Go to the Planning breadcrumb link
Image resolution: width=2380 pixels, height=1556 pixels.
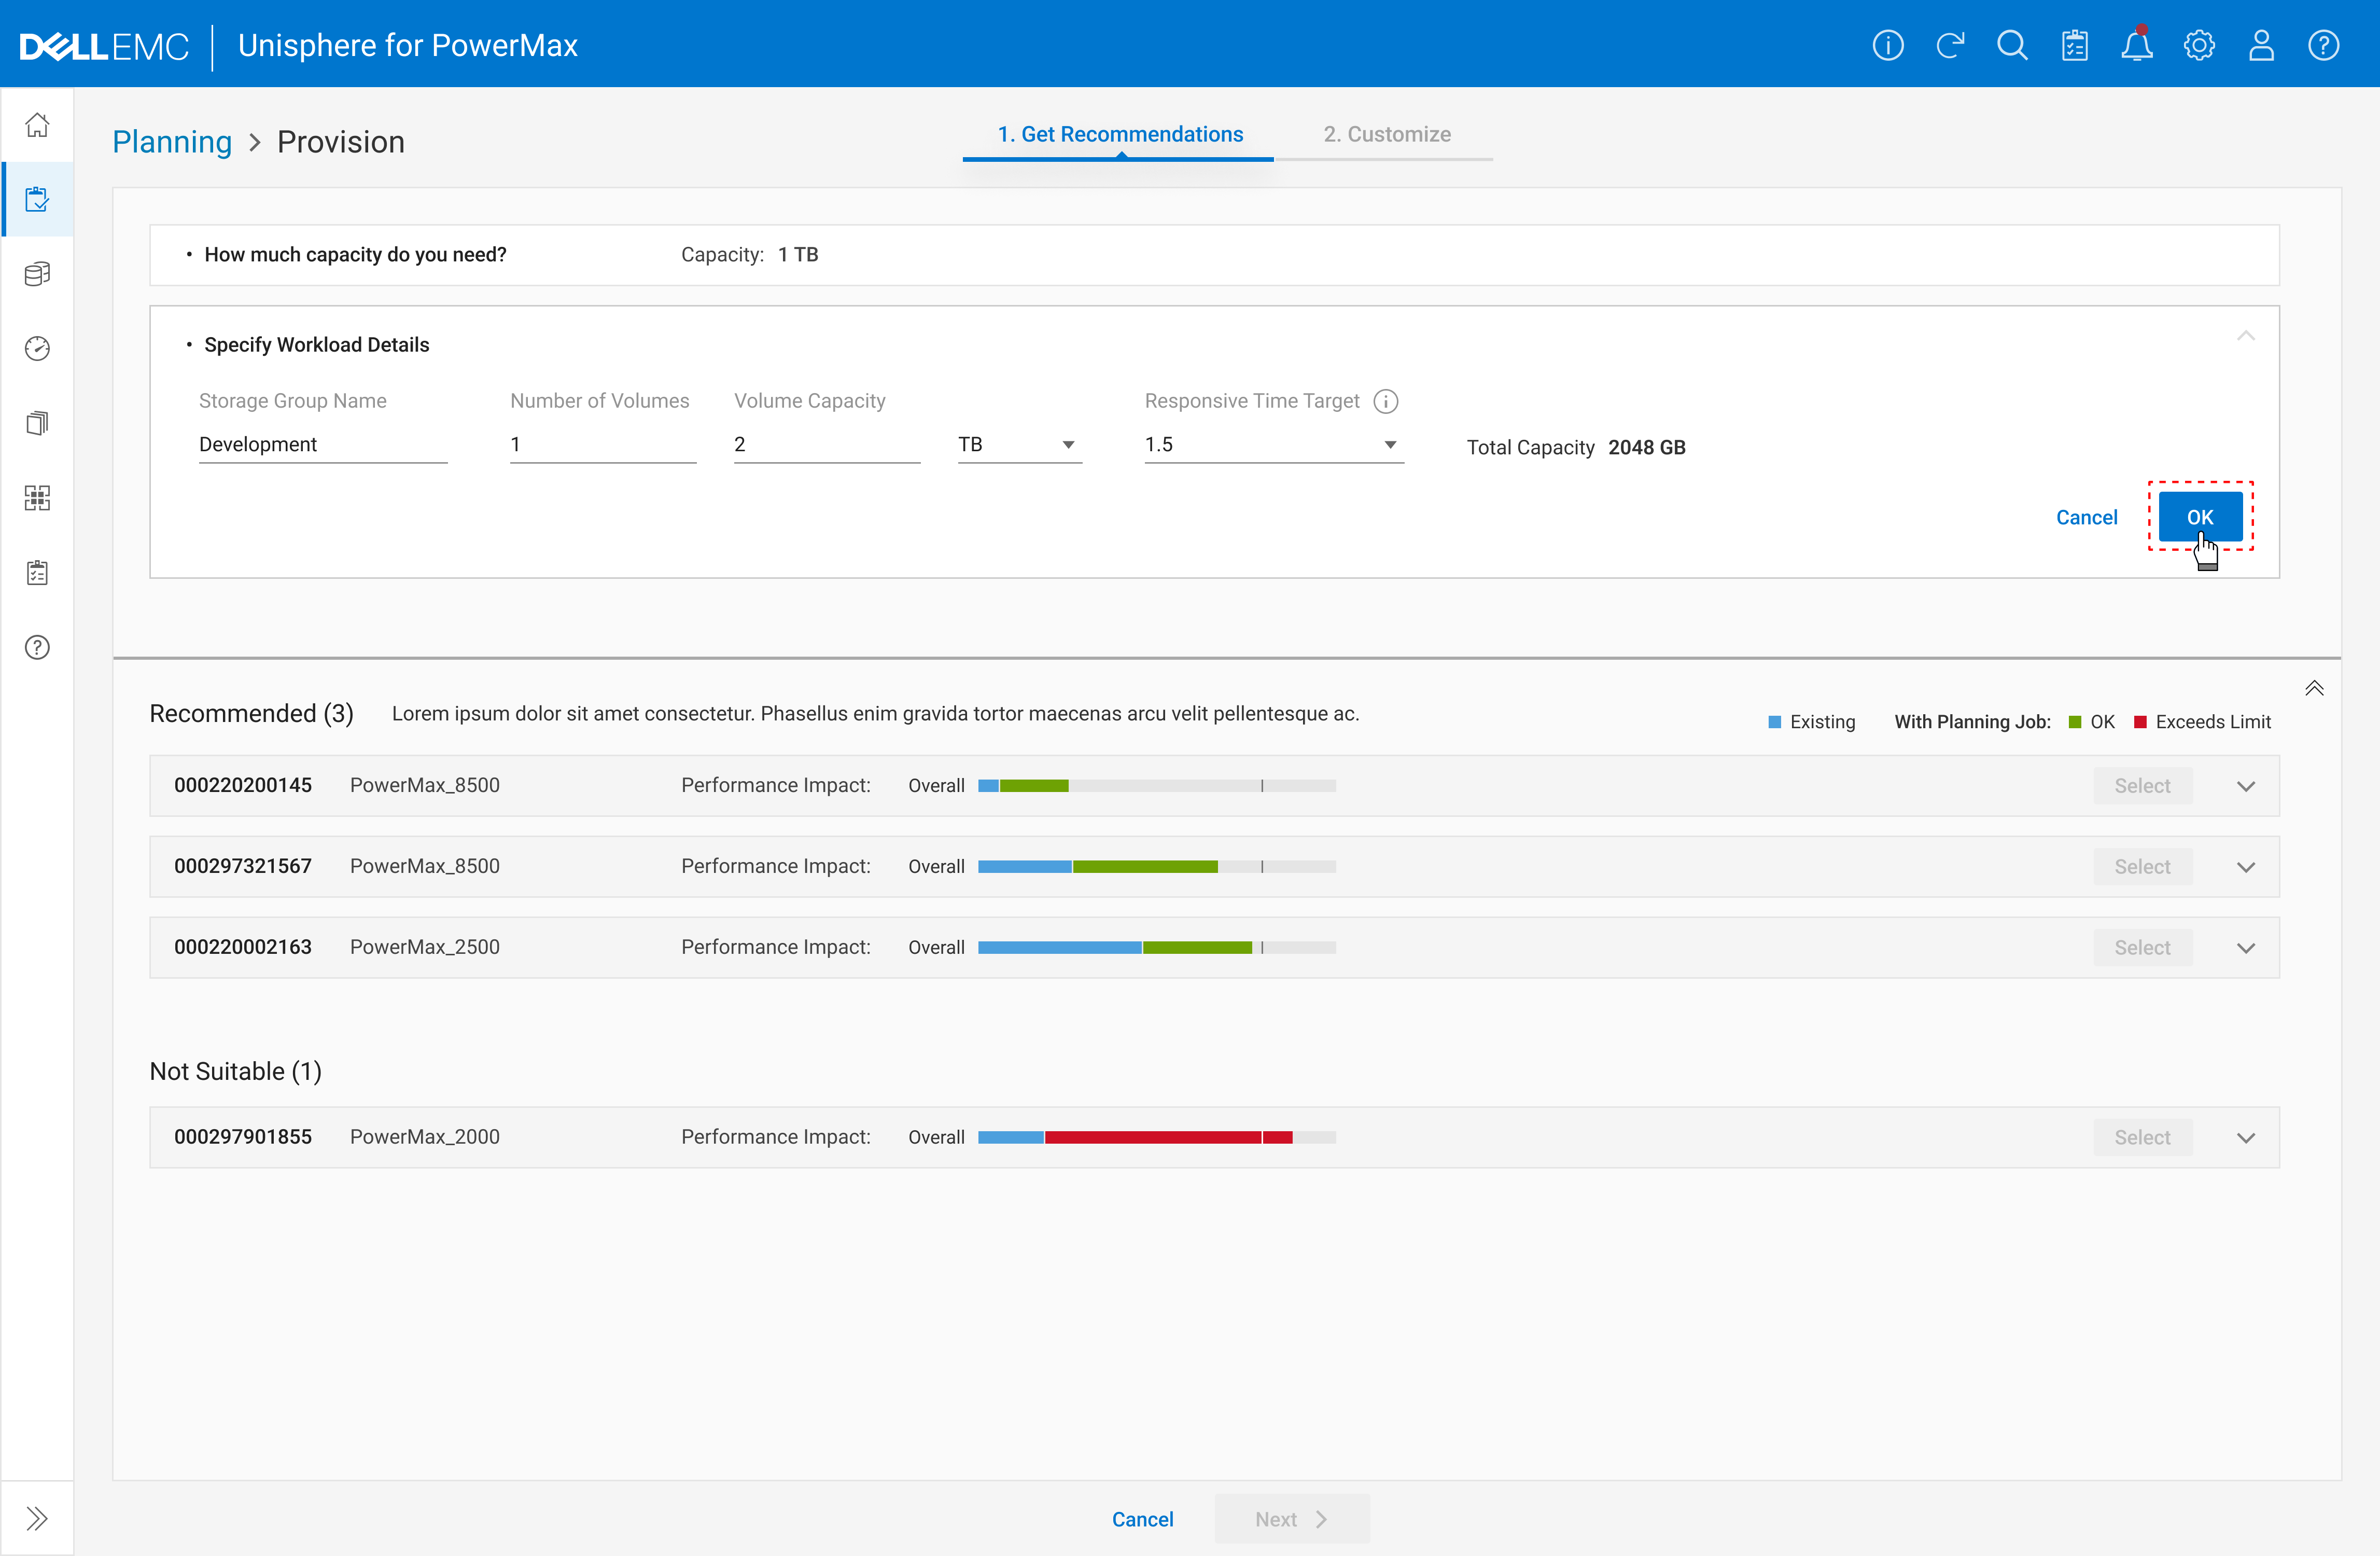pyautogui.click(x=172, y=142)
